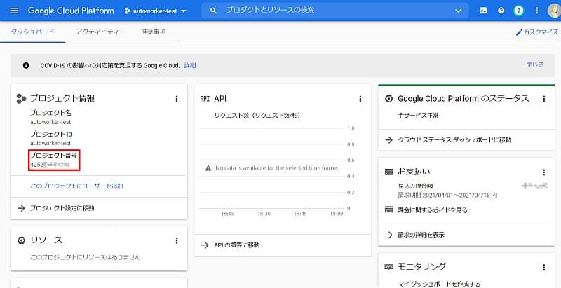Select the プロジェクト ID value autoworker-test

click(x=50, y=143)
